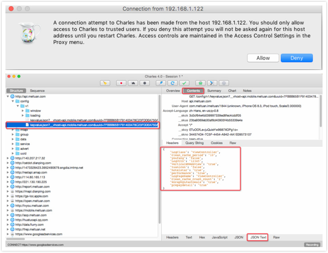
Task: Select request Cookies tab
Action: pos(217,143)
